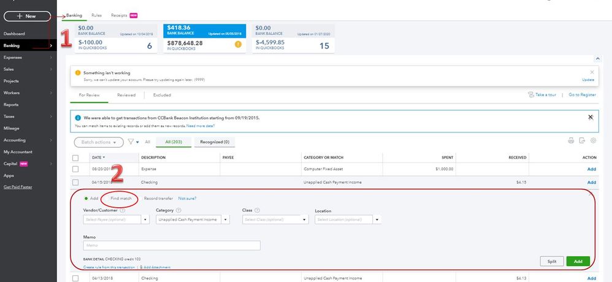Click the print icon above the transactions table
Image resolution: width=612 pixels, height=282 pixels.
572,141
